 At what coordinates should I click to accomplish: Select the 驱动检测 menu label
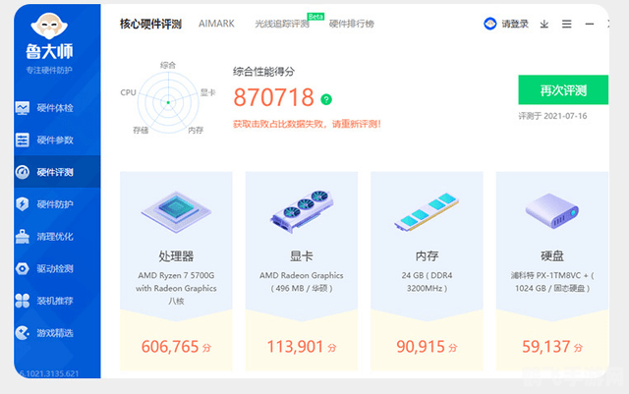[55, 268]
